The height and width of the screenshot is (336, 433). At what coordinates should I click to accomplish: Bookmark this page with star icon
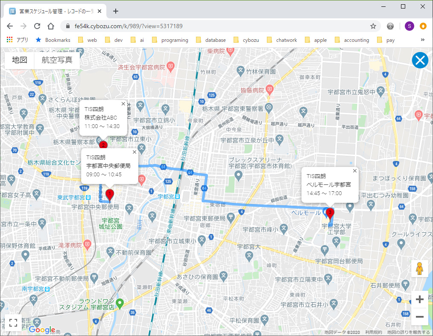point(373,26)
